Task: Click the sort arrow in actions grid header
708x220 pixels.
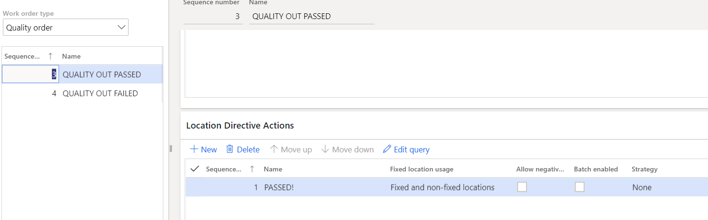Action: (252, 169)
